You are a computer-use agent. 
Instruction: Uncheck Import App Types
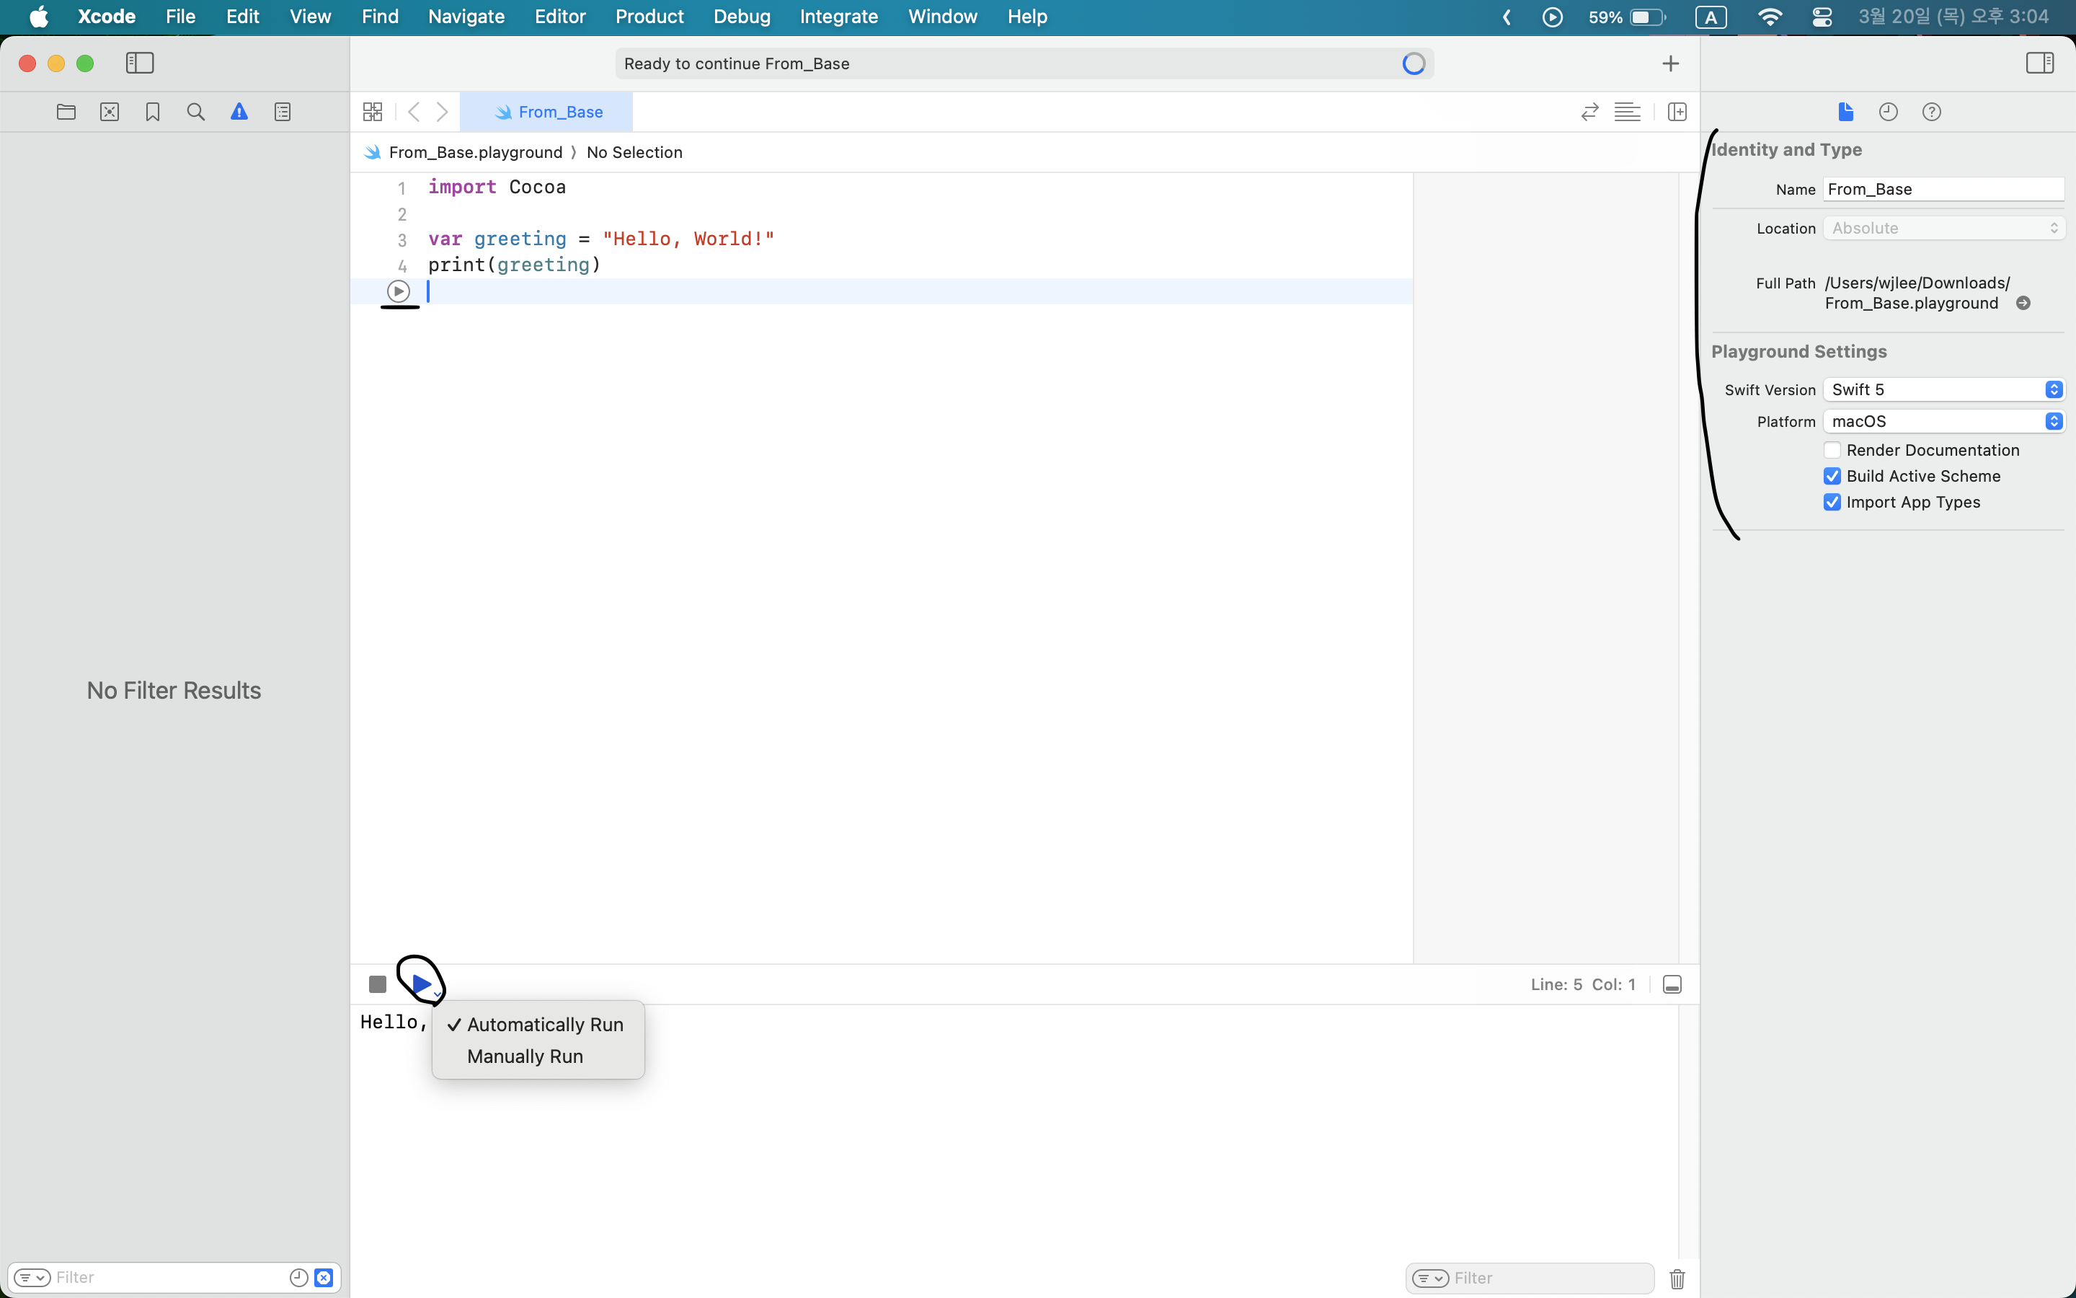[x=1832, y=502]
